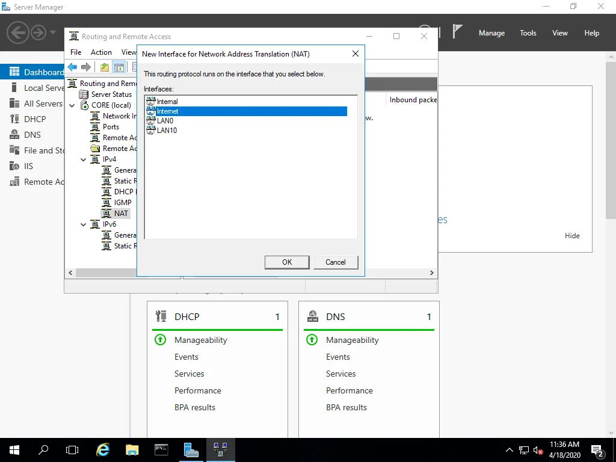Click the up-one-level folder toolbar icon
The height and width of the screenshot is (462, 616).
pos(105,67)
